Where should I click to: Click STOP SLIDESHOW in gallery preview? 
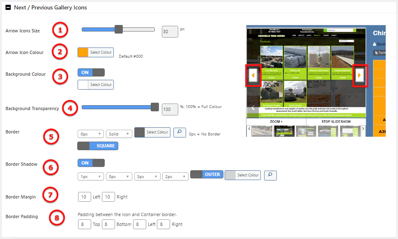coord(336,122)
